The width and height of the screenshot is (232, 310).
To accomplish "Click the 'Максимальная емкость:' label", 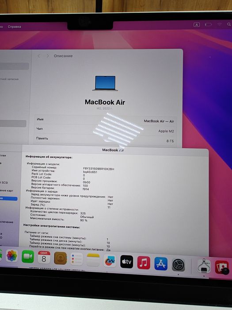I will tap(47, 219).
